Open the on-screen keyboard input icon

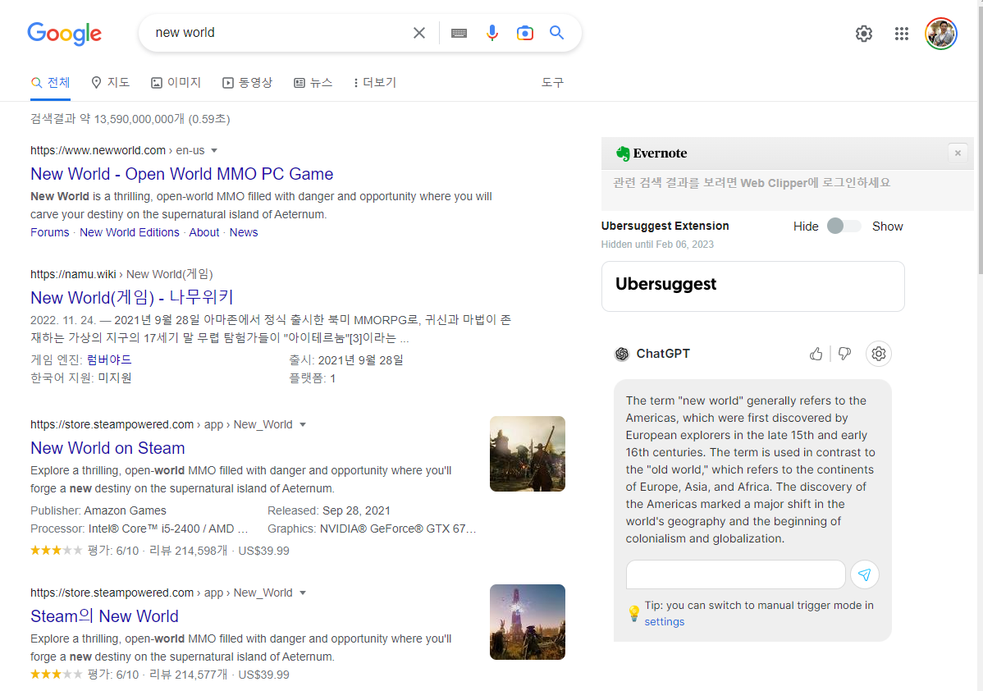459,33
